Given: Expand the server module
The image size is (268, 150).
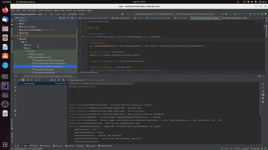Looking at the screenshot, I should tap(18, 33).
